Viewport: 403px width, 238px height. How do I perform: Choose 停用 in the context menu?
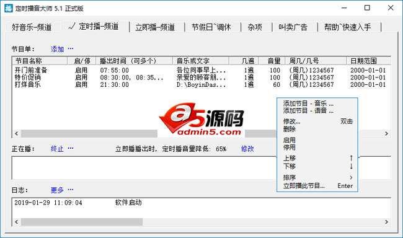click(317, 148)
